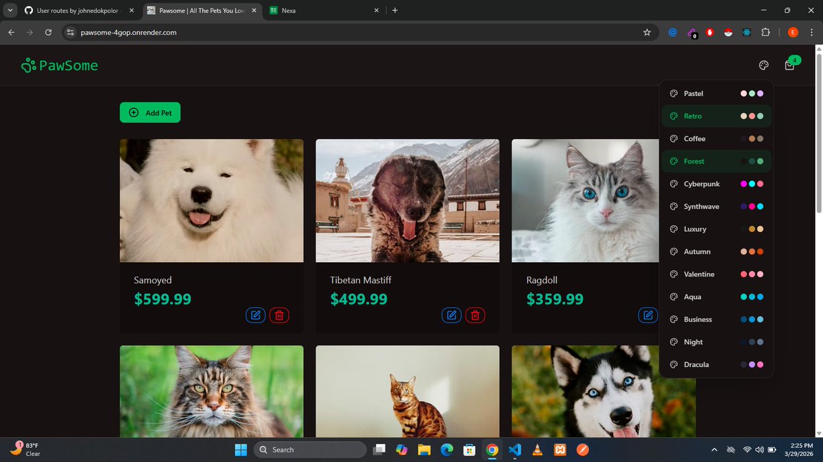The image size is (823, 462).
Task: Open File Explorer from the taskbar
Action: [x=424, y=450]
